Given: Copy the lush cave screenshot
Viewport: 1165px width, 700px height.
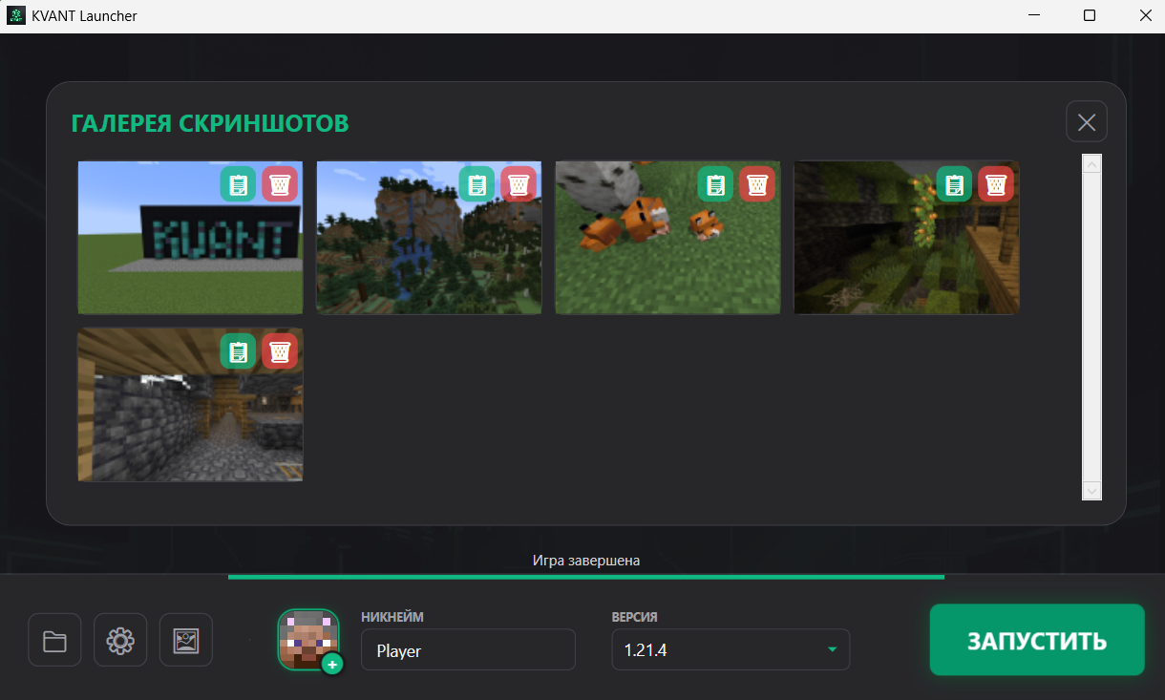Looking at the screenshot, I should (x=955, y=184).
